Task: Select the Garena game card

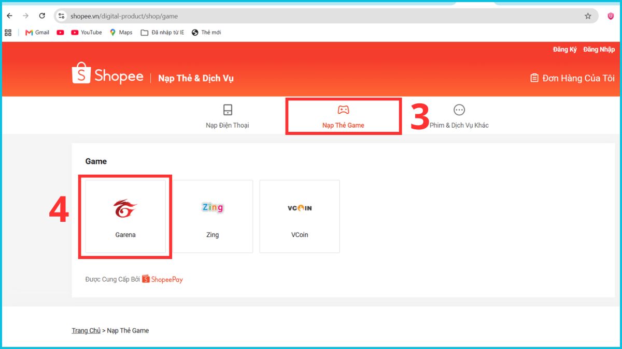Action: coord(125,217)
